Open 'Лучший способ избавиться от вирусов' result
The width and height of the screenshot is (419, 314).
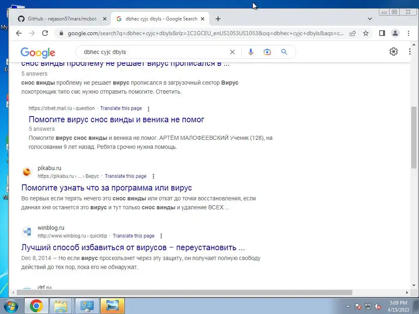[133, 247]
